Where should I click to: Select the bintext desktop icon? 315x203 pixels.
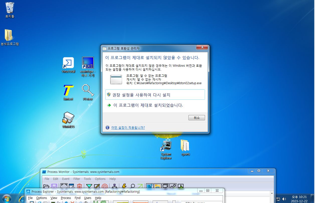(68, 92)
